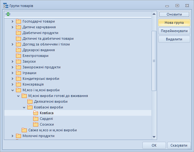Expand the Господарчі товари group
The height and width of the screenshot is (152, 194).
point(12,21)
